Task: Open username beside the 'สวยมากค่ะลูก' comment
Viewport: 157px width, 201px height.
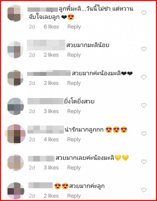Action: 40,185
